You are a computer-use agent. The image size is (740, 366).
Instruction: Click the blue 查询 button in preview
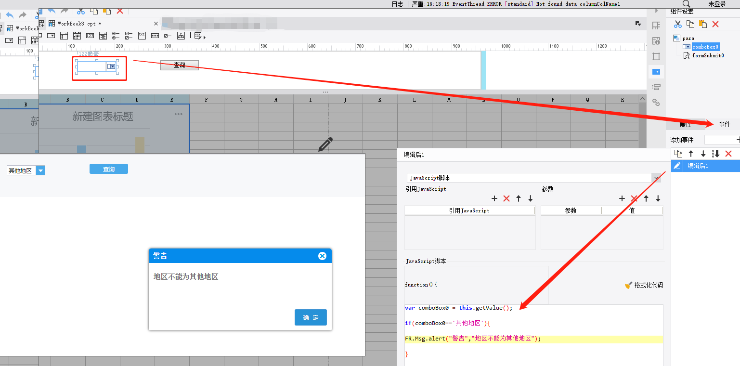click(109, 169)
